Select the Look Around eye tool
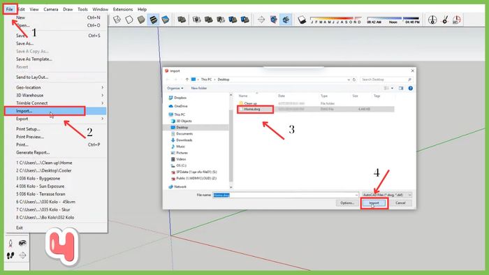Viewport: 489px width, 275px height. pyautogui.click(x=22, y=243)
